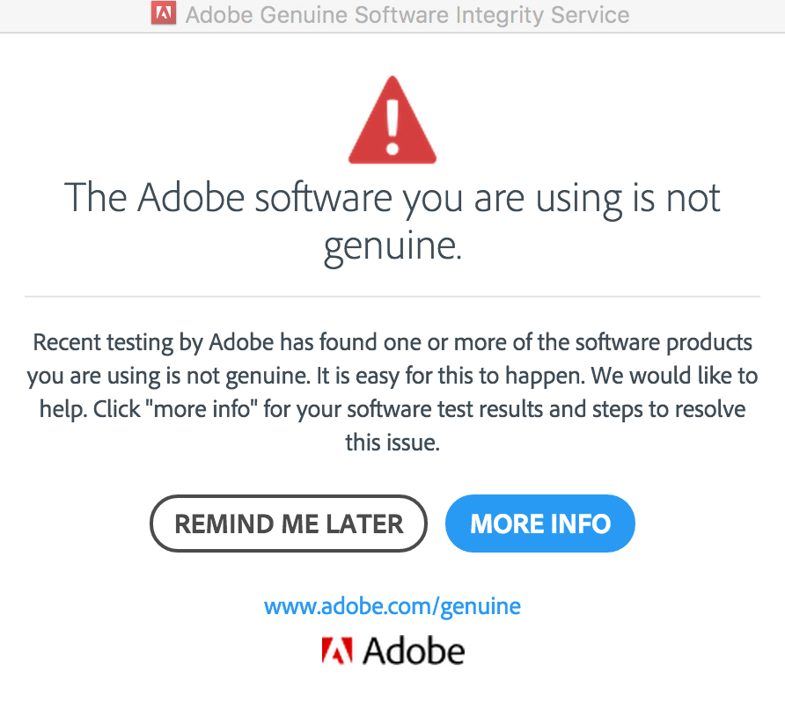
Task: Click the 'Adobe' wordmark at the bottom
Action: coord(414,651)
